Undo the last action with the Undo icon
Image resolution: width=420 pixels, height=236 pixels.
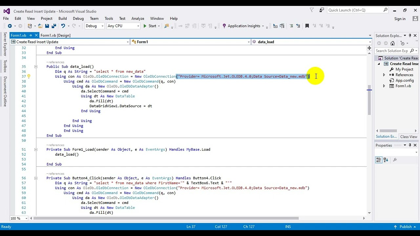click(63, 26)
